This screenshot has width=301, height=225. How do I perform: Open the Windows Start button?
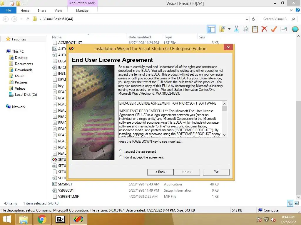7,219
